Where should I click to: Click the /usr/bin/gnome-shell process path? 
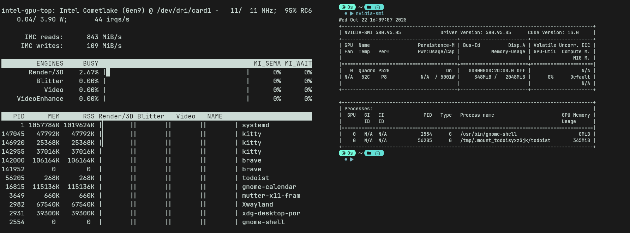point(488,134)
